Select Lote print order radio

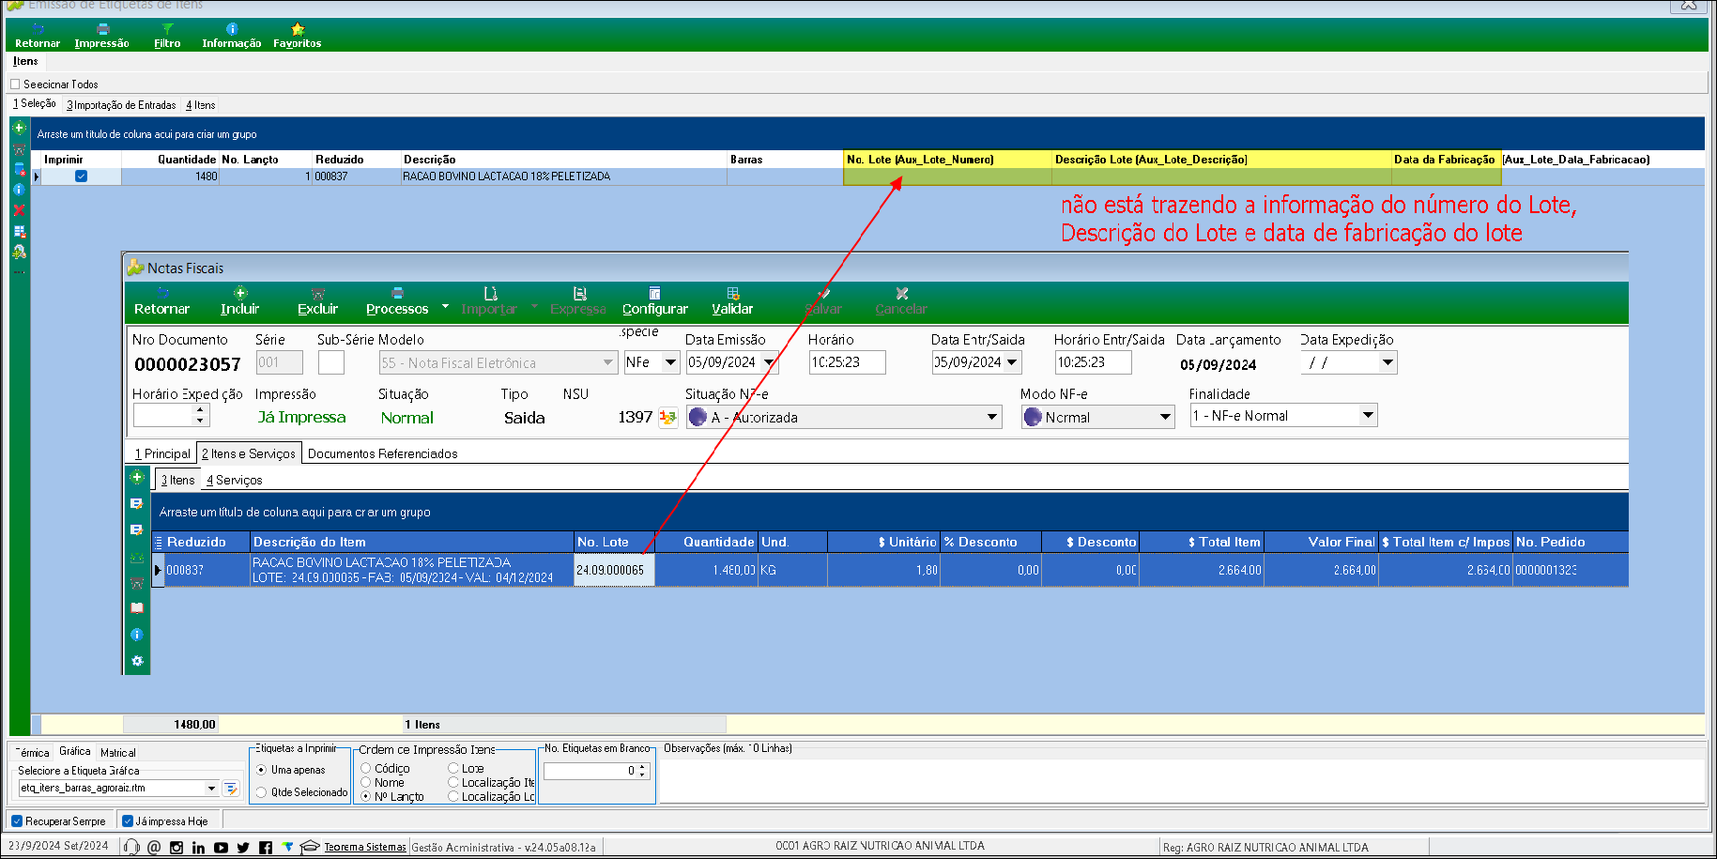tap(453, 768)
